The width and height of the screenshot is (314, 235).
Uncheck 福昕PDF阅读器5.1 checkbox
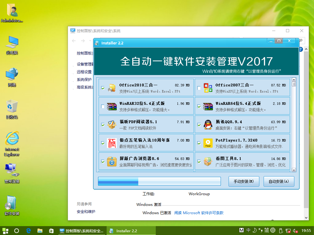click(103, 125)
